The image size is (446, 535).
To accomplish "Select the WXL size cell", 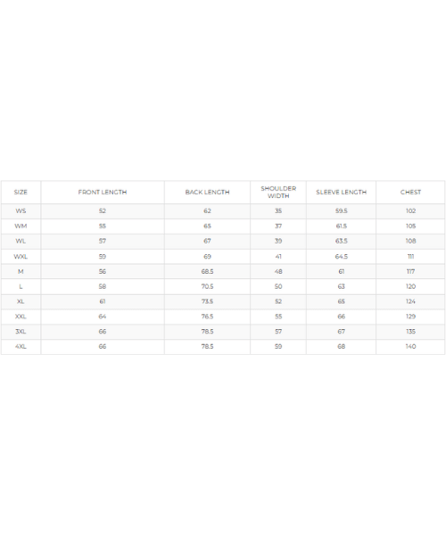I will (21, 256).
